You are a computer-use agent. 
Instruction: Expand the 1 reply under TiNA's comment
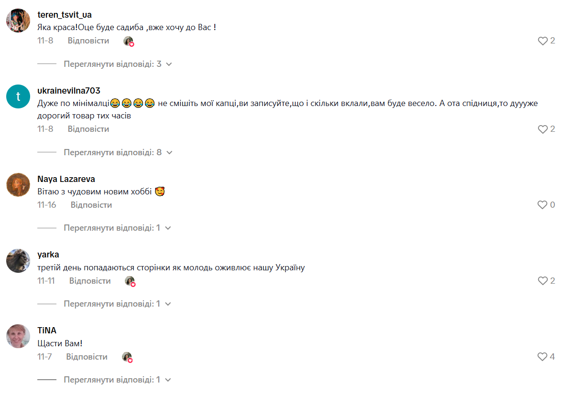117,380
